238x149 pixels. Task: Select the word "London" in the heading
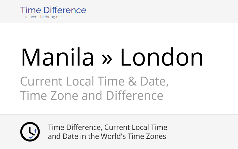click(x=162, y=57)
